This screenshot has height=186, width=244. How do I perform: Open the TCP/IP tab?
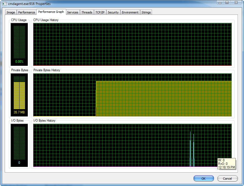click(100, 12)
